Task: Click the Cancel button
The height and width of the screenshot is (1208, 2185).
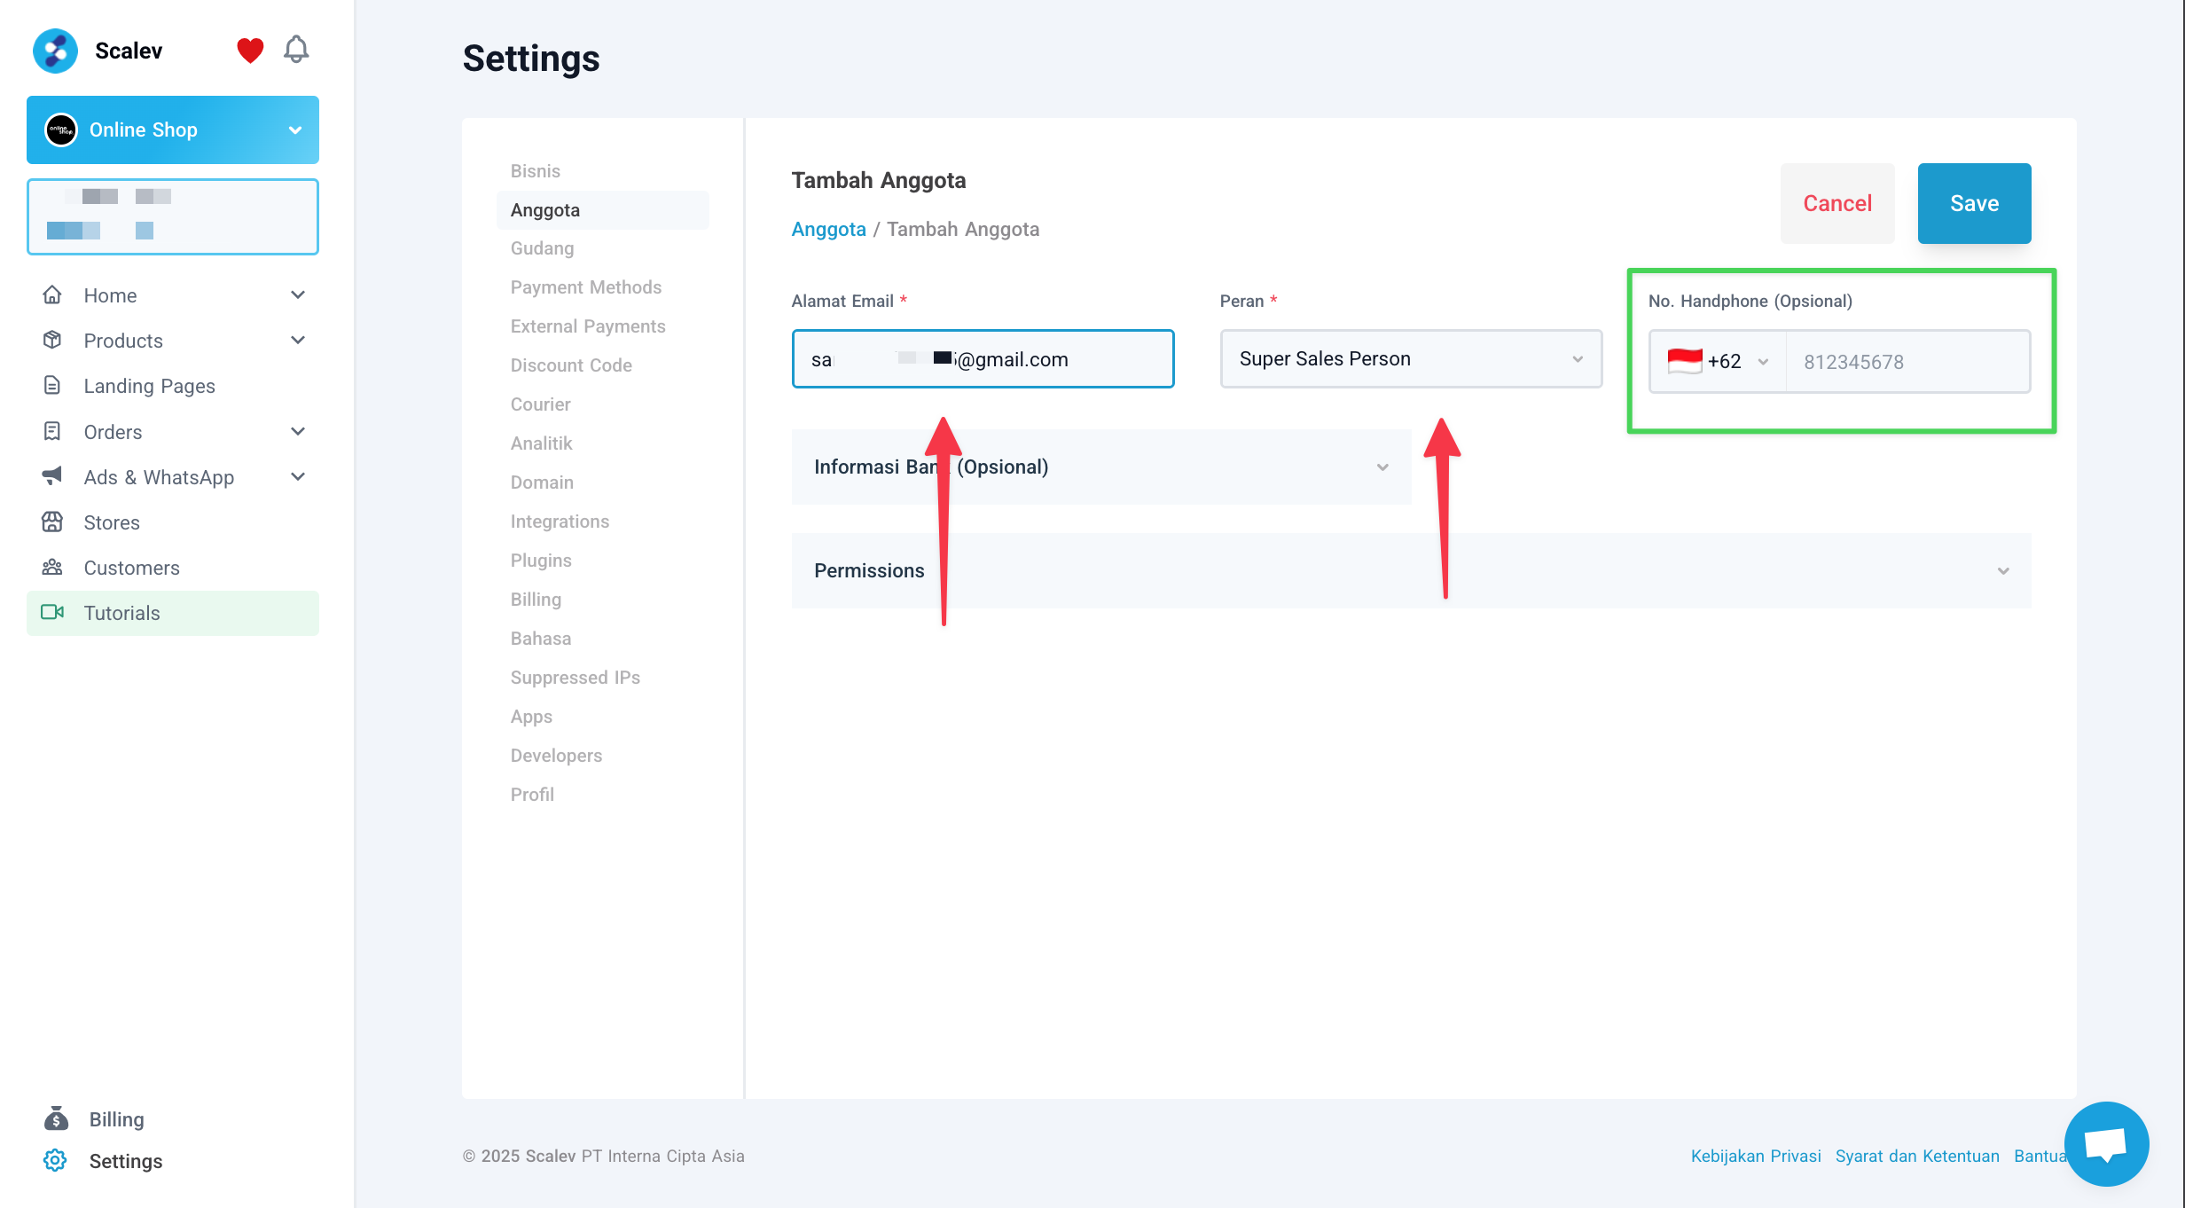Action: point(1837,203)
